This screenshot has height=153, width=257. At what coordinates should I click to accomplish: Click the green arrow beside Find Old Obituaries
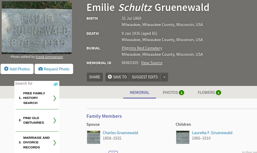coord(55,120)
